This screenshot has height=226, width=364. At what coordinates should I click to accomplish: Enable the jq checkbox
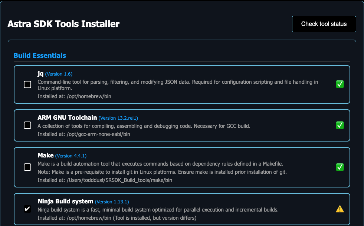click(27, 84)
